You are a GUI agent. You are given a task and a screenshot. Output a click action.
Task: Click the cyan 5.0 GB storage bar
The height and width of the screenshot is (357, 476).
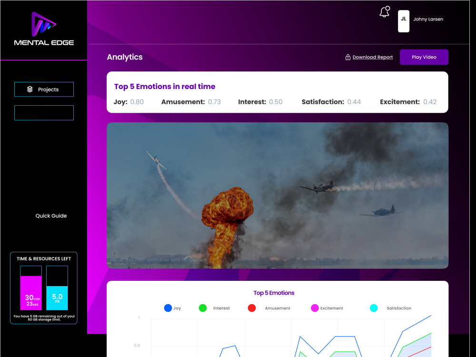(57, 288)
